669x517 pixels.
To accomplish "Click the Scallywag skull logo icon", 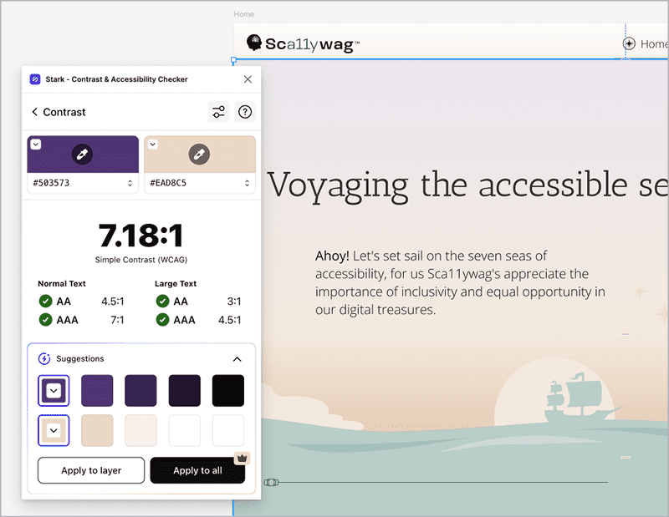I will pos(254,43).
